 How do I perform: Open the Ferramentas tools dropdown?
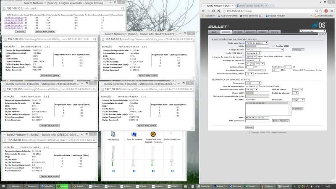pyautogui.click(x=312, y=31)
